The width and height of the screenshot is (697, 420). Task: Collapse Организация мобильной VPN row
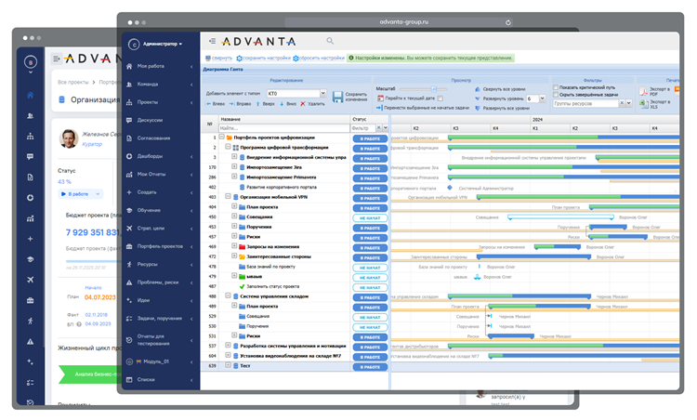pyautogui.click(x=228, y=196)
